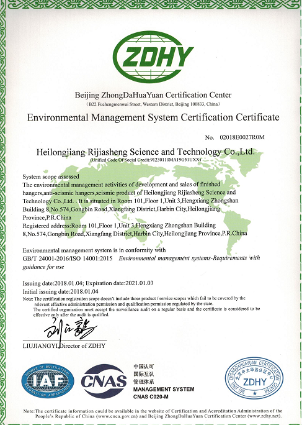302x425 pixels.
Task: Click the B22 Fuchengmenwai Street address line
Action: click(153, 104)
